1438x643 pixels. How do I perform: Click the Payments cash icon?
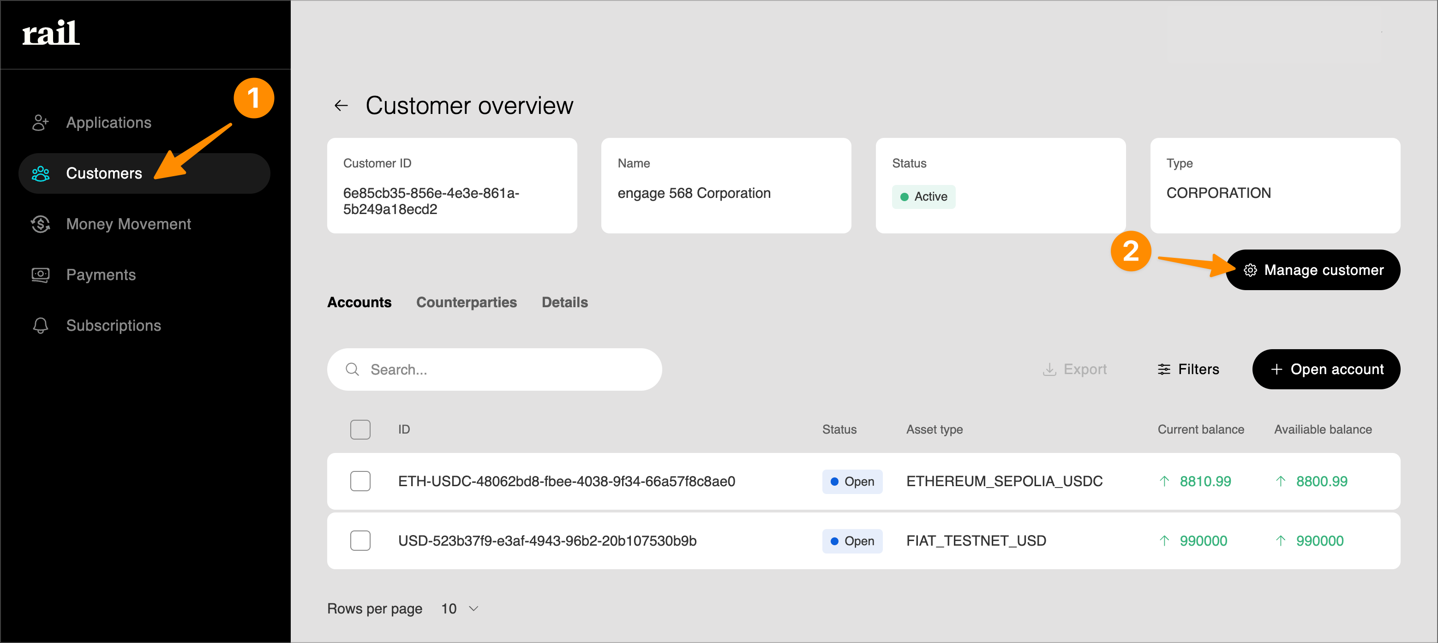tap(40, 274)
